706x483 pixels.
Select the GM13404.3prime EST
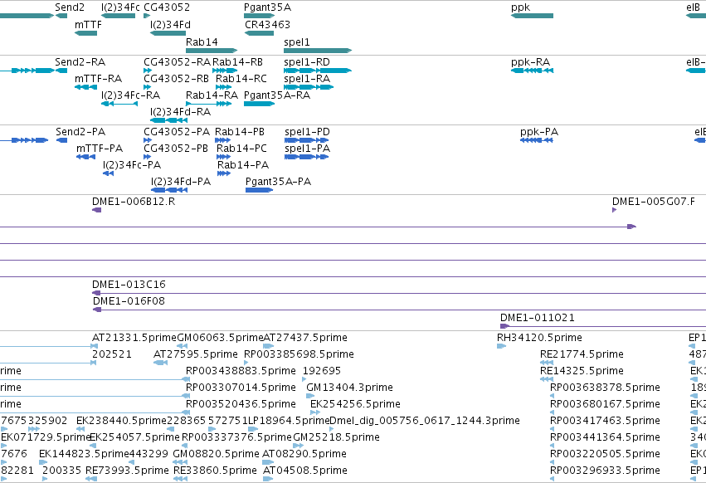[310, 396]
